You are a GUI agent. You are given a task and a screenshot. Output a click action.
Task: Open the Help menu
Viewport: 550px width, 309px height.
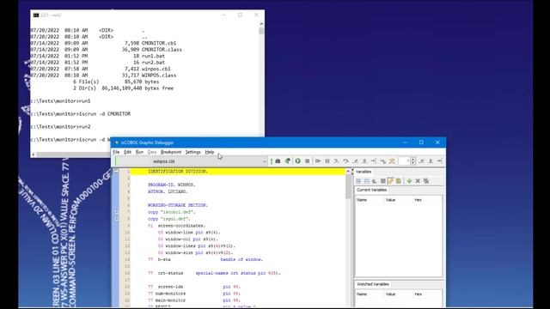pos(210,152)
